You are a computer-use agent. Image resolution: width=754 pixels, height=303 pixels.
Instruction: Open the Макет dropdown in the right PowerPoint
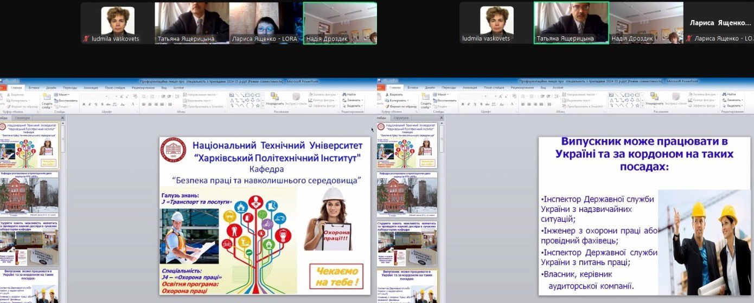441,95
